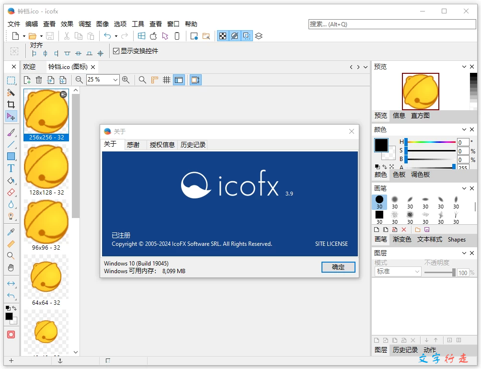Toggle the grid display icon

pos(167,80)
